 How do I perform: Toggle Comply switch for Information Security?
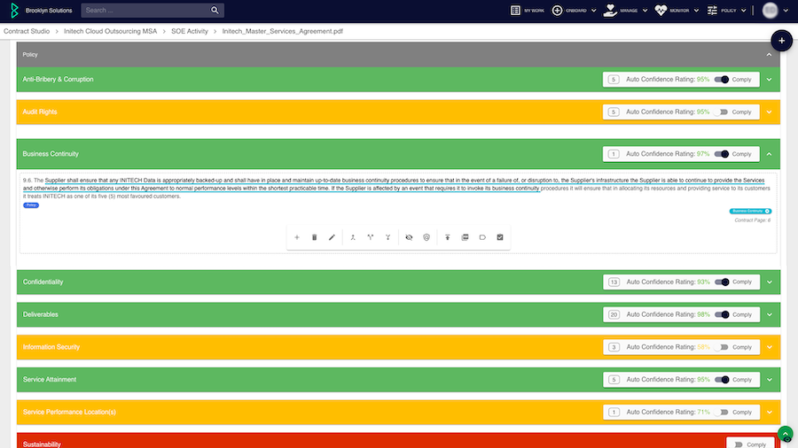(x=721, y=347)
